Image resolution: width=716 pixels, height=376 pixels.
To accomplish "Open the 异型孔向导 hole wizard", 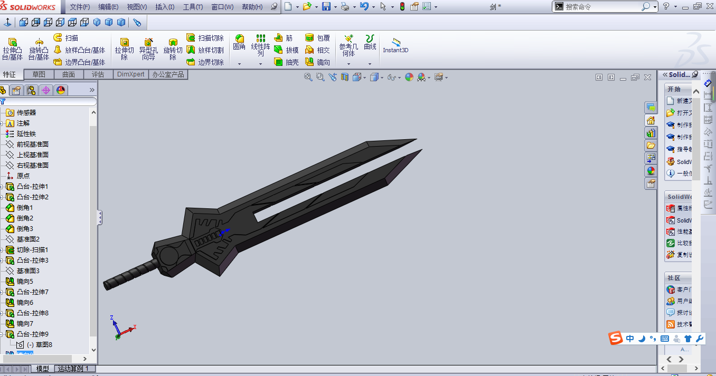I will pyautogui.click(x=148, y=49).
